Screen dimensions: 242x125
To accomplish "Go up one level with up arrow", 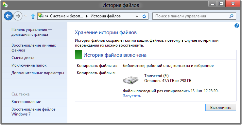I will tap(33, 16).
